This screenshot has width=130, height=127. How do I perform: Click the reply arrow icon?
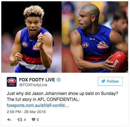pyautogui.click(x=9, y=120)
